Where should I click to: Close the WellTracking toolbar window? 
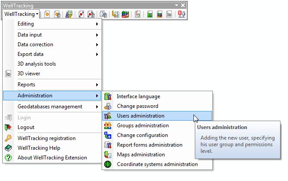(x=183, y=5)
